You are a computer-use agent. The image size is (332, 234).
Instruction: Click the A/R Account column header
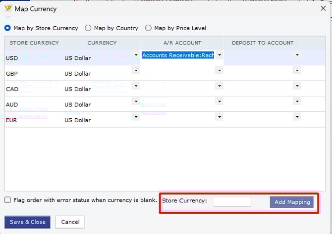pos(182,43)
